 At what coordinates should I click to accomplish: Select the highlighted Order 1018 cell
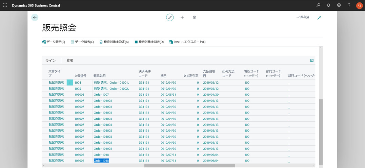click(101, 161)
